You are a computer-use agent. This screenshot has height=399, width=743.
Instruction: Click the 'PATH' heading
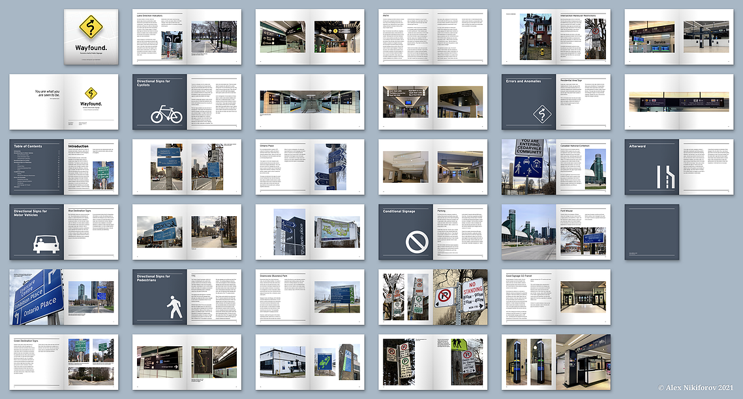pos(386,16)
